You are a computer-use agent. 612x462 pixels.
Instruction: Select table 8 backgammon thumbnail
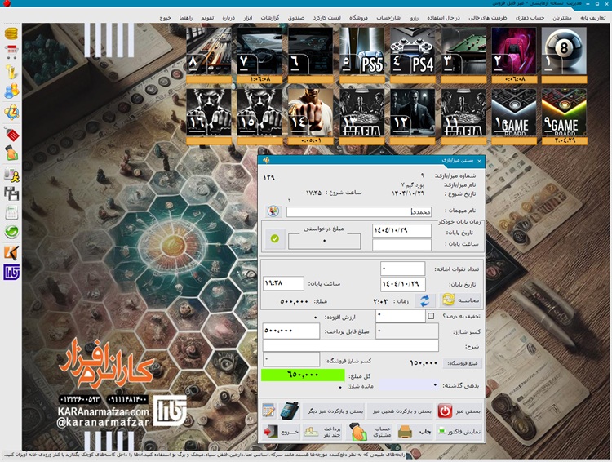click(x=209, y=51)
